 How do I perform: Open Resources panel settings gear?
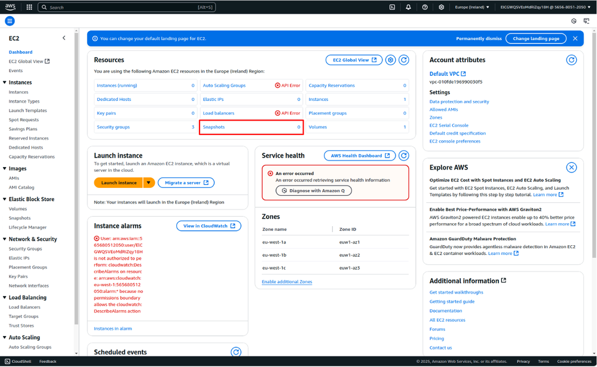[390, 60]
